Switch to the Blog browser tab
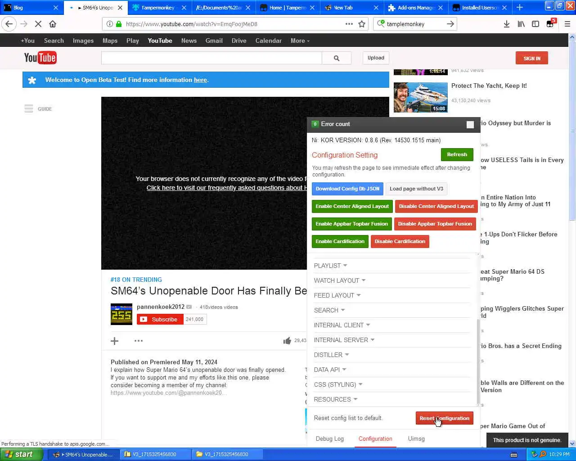 [x=31, y=7]
